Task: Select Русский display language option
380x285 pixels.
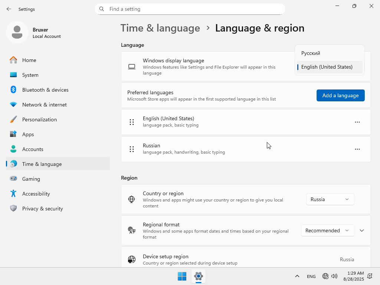Action: pyautogui.click(x=311, y=53)
